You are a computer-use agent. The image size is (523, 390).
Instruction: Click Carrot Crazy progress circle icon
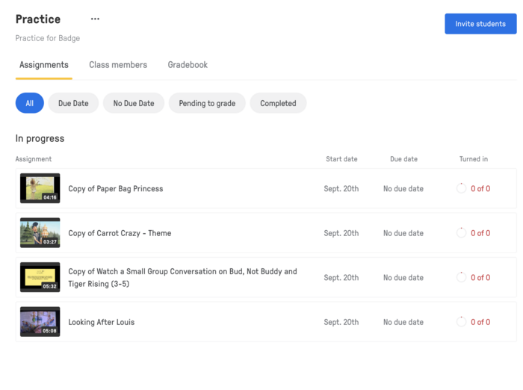(x=461, y=233)
